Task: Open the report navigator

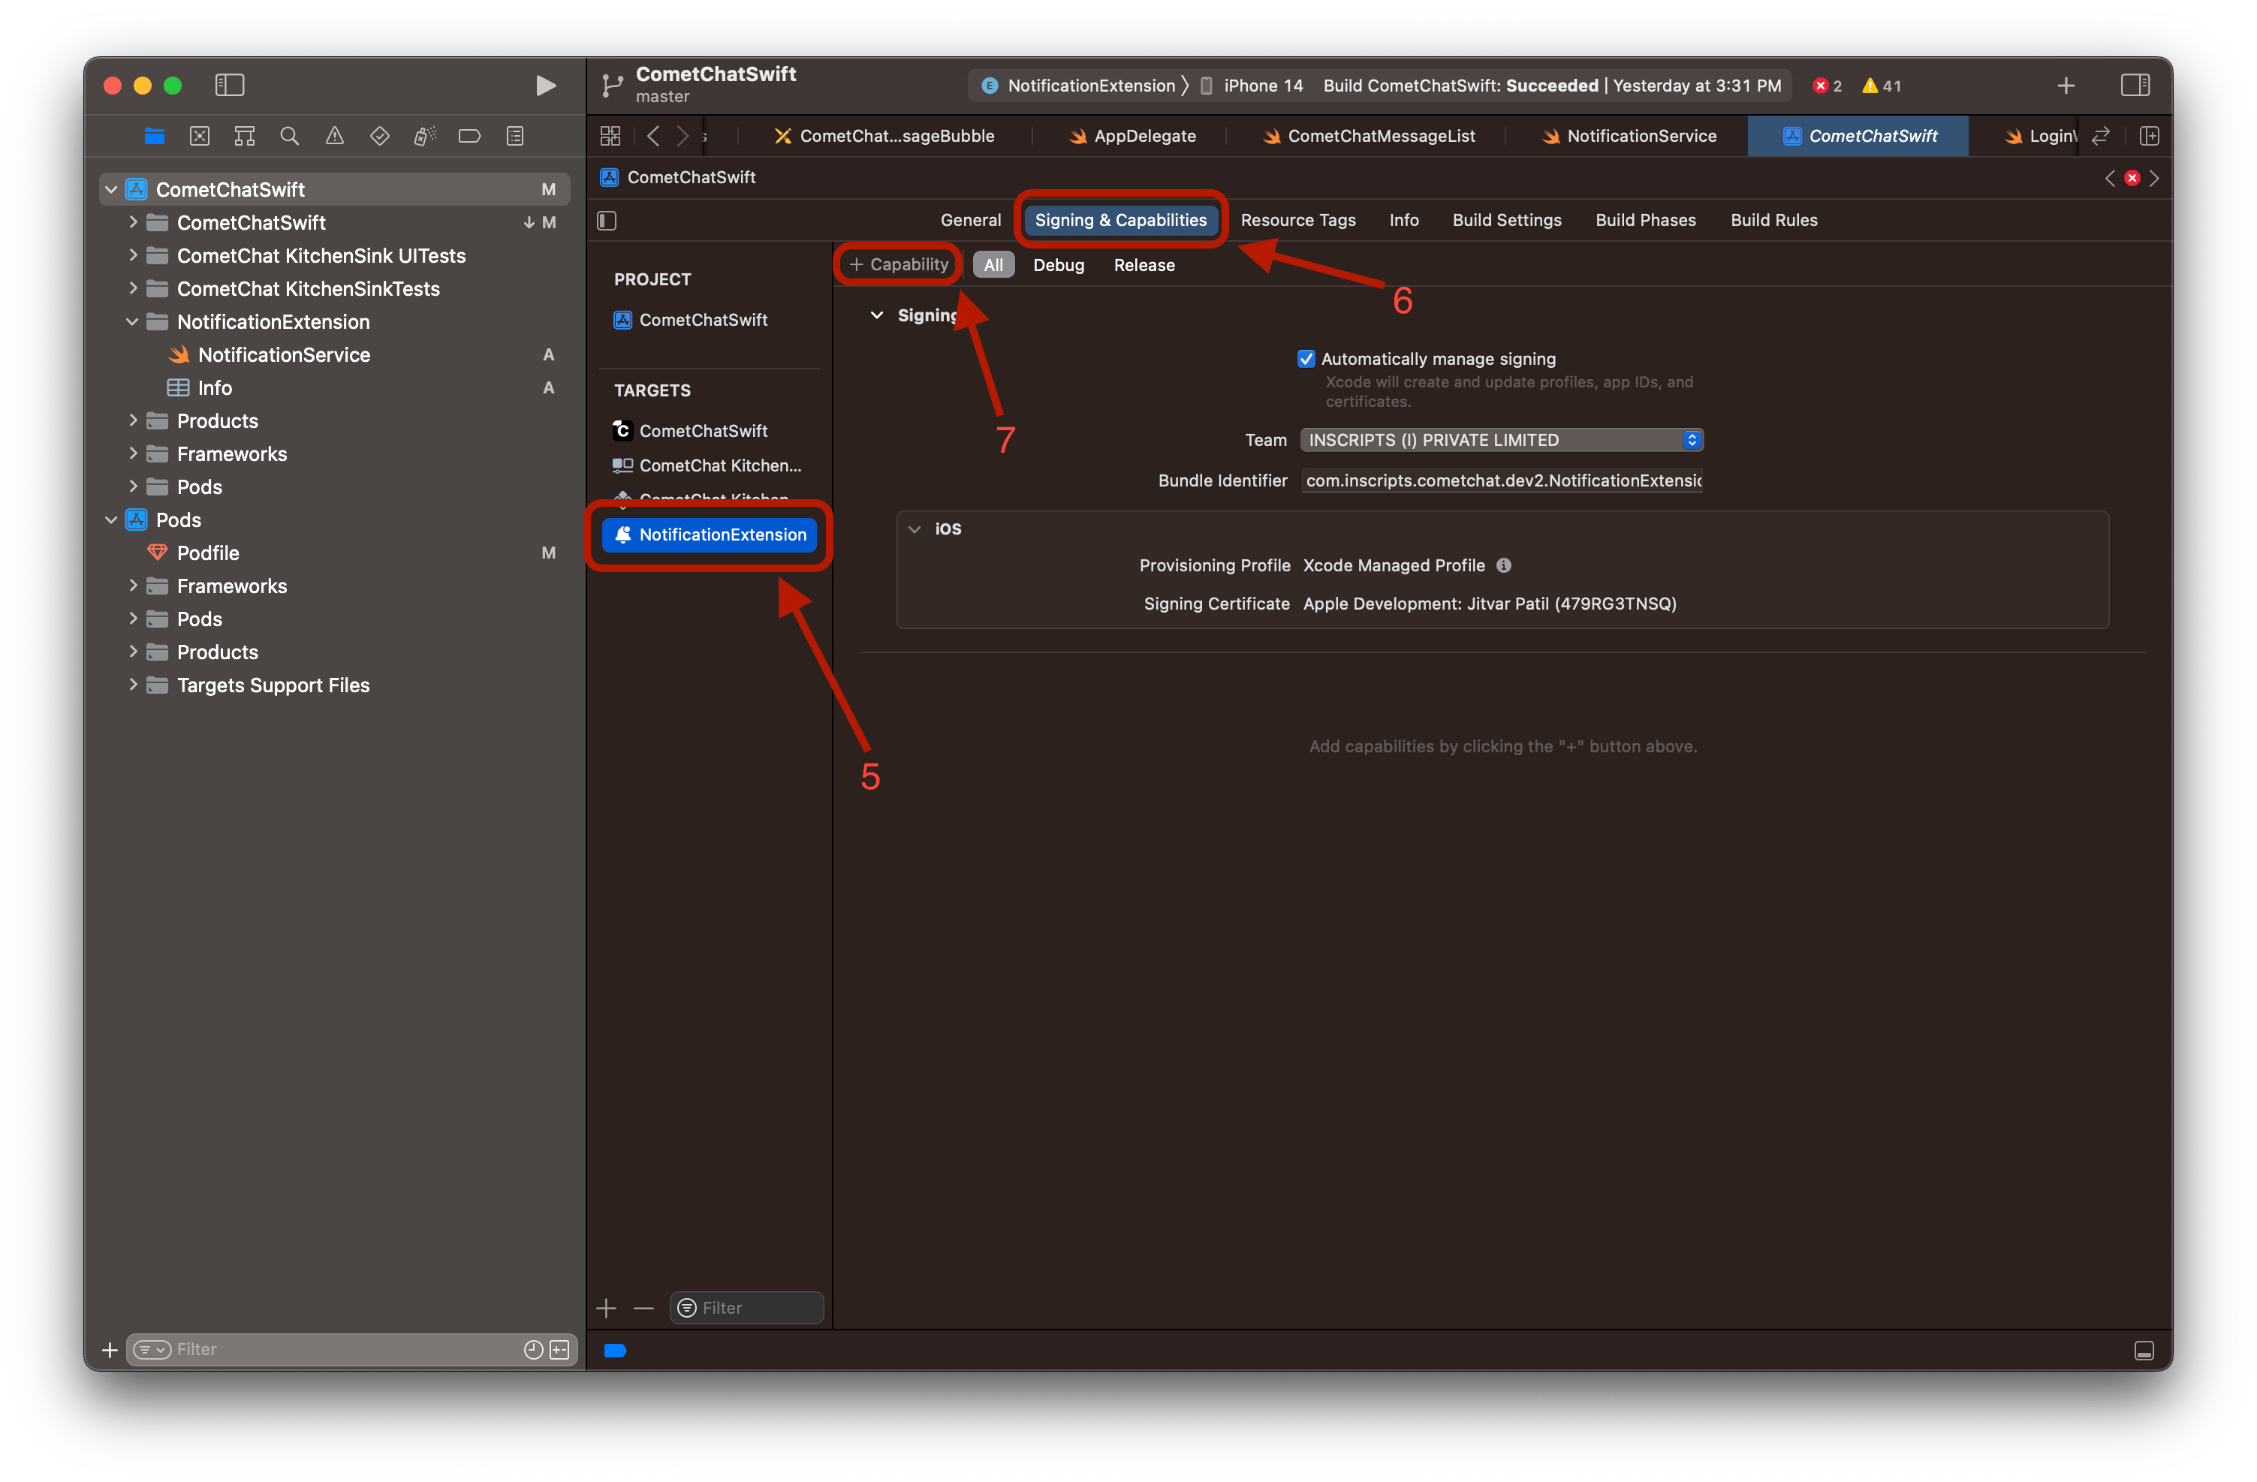Action: [515, 136]
